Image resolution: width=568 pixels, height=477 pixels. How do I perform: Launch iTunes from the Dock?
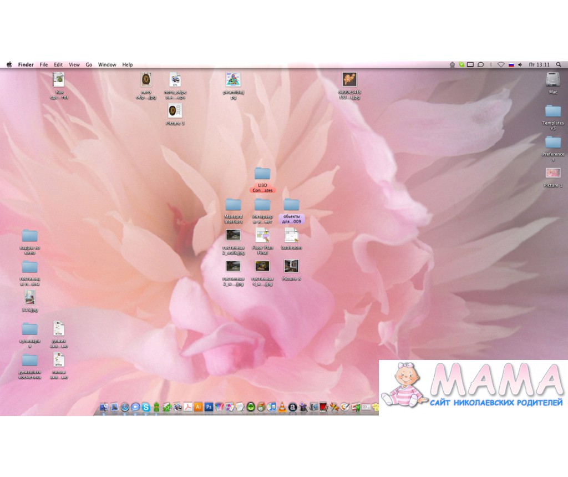tap(271, 407)
